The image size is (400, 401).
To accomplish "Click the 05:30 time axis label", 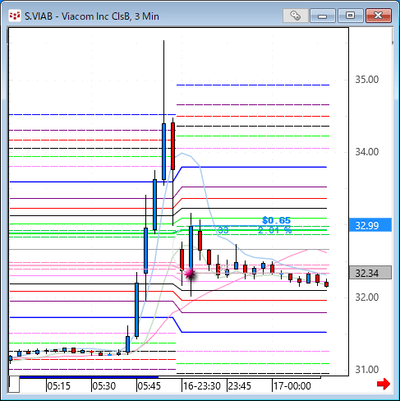I will coord(104,386).
